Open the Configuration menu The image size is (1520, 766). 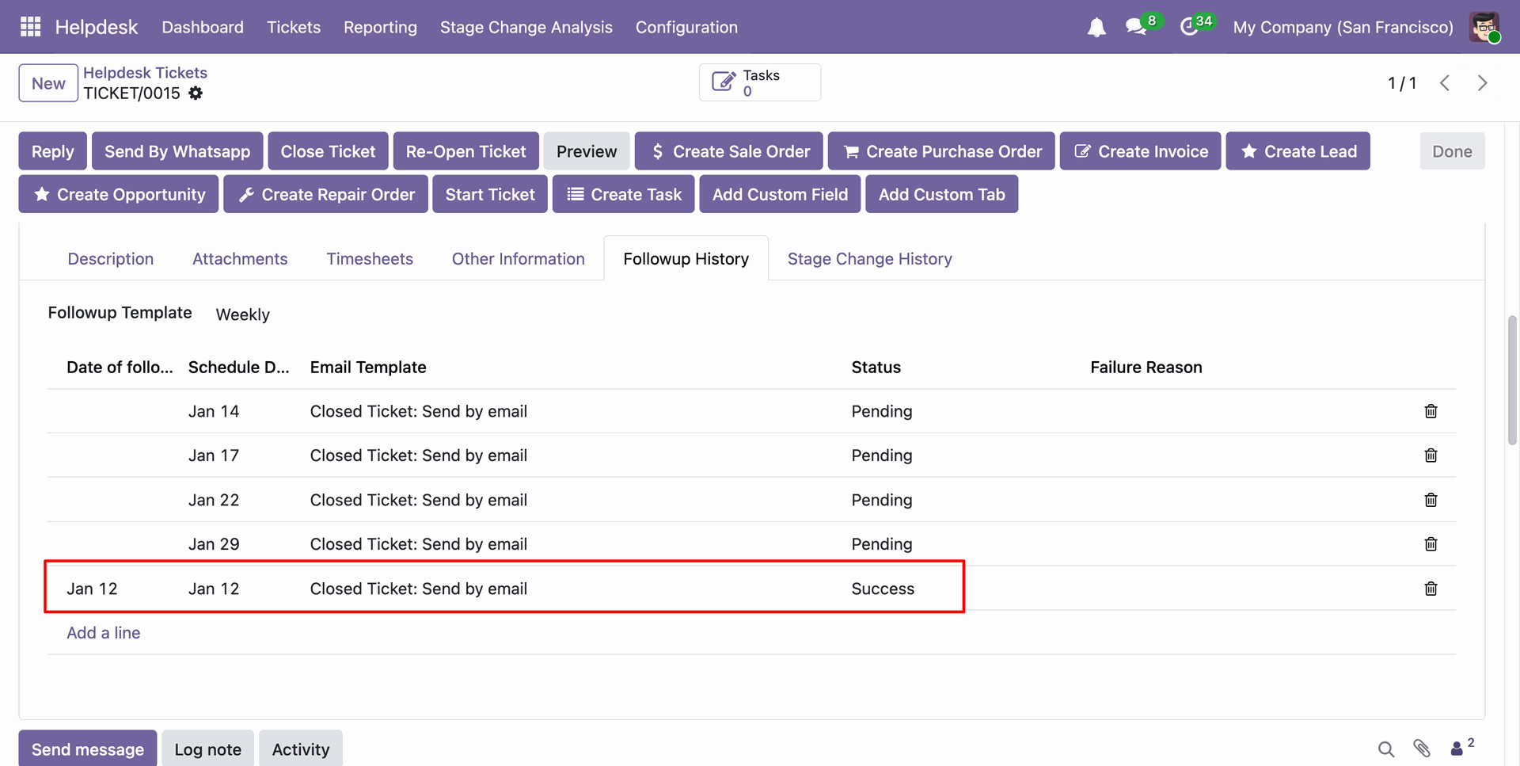coord(686,27)
